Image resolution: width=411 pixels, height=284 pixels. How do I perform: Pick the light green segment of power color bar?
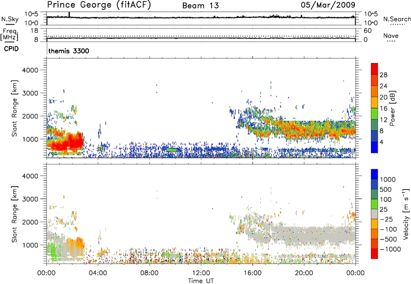pos(375,113)
